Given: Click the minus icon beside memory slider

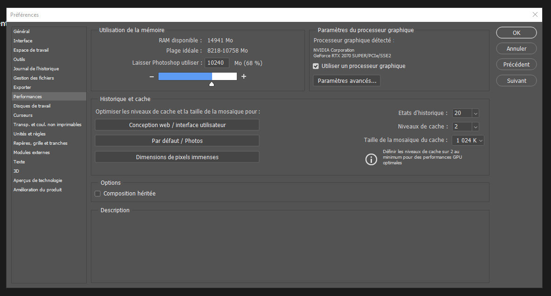Looking at the screenshot, I should tap(152, 77).
